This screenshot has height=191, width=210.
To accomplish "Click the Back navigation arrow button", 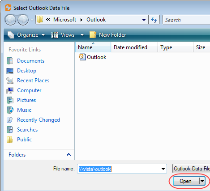I will click(x=10, y=20).
